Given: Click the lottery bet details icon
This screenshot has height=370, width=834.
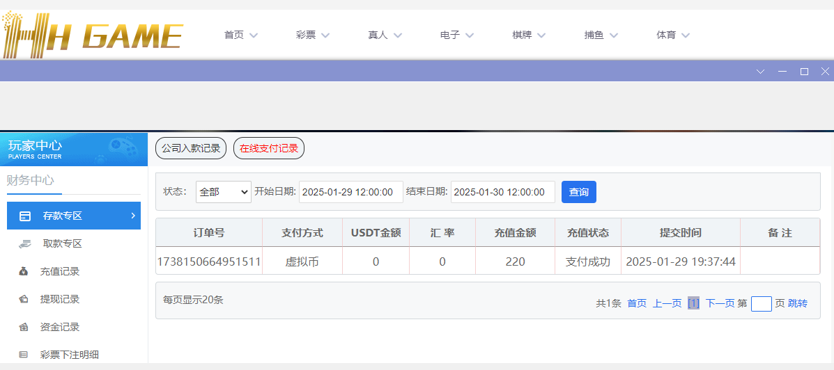Looking at the screenshot, I should tap(24, 355).
